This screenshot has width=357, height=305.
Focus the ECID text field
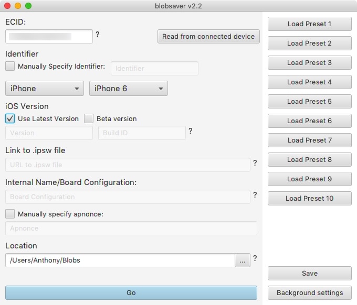[x=49, y=36]
